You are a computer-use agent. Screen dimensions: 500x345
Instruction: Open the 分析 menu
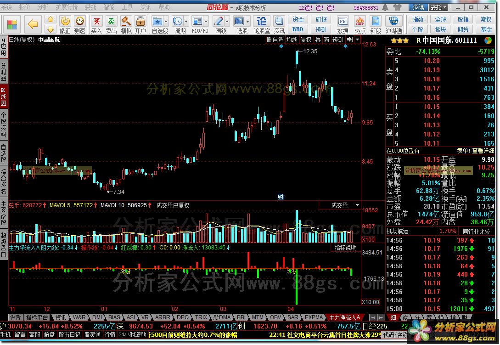point(43,7)
